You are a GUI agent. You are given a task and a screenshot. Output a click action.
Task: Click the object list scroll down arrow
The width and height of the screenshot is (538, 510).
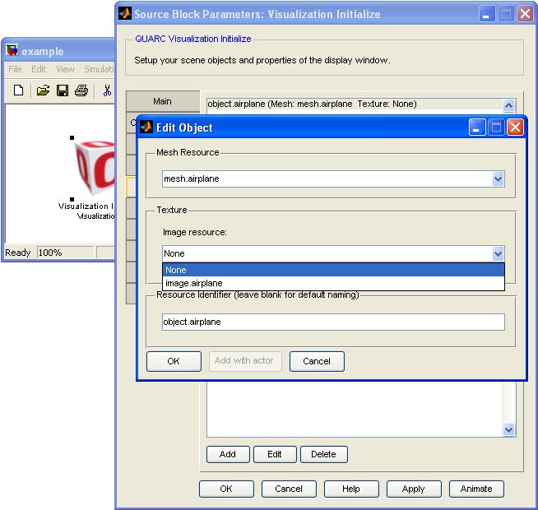click(508, 429)
